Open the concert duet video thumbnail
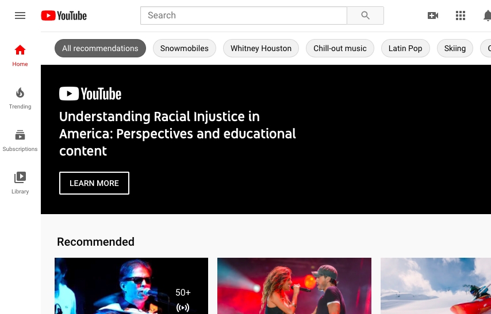 (294, 286)
